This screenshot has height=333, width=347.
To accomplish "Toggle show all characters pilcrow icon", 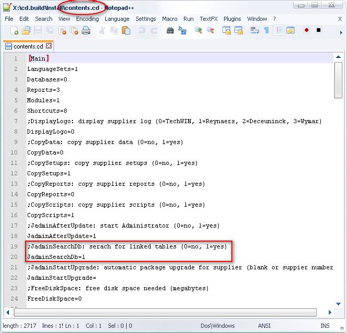I will click(x=266, y=30).
